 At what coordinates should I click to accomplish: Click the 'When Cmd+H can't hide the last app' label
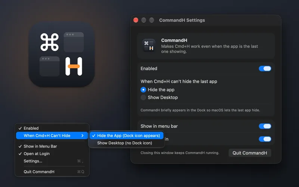(179, 82)
